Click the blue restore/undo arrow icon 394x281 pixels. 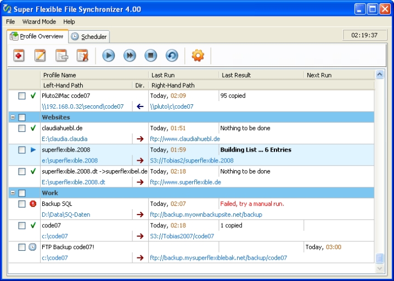(172, 55)
